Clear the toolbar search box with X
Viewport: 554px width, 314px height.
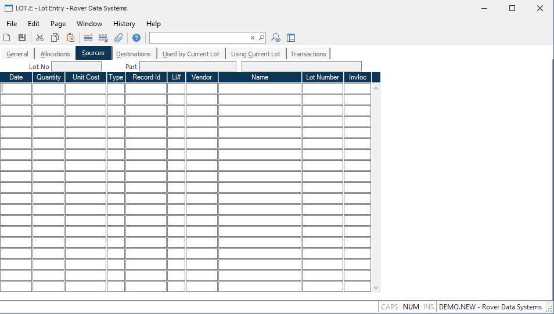click(253, 38)
